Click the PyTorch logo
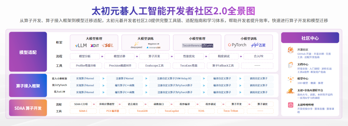The height and width of the screenshot is (126, 348). (x=237, y=45)
